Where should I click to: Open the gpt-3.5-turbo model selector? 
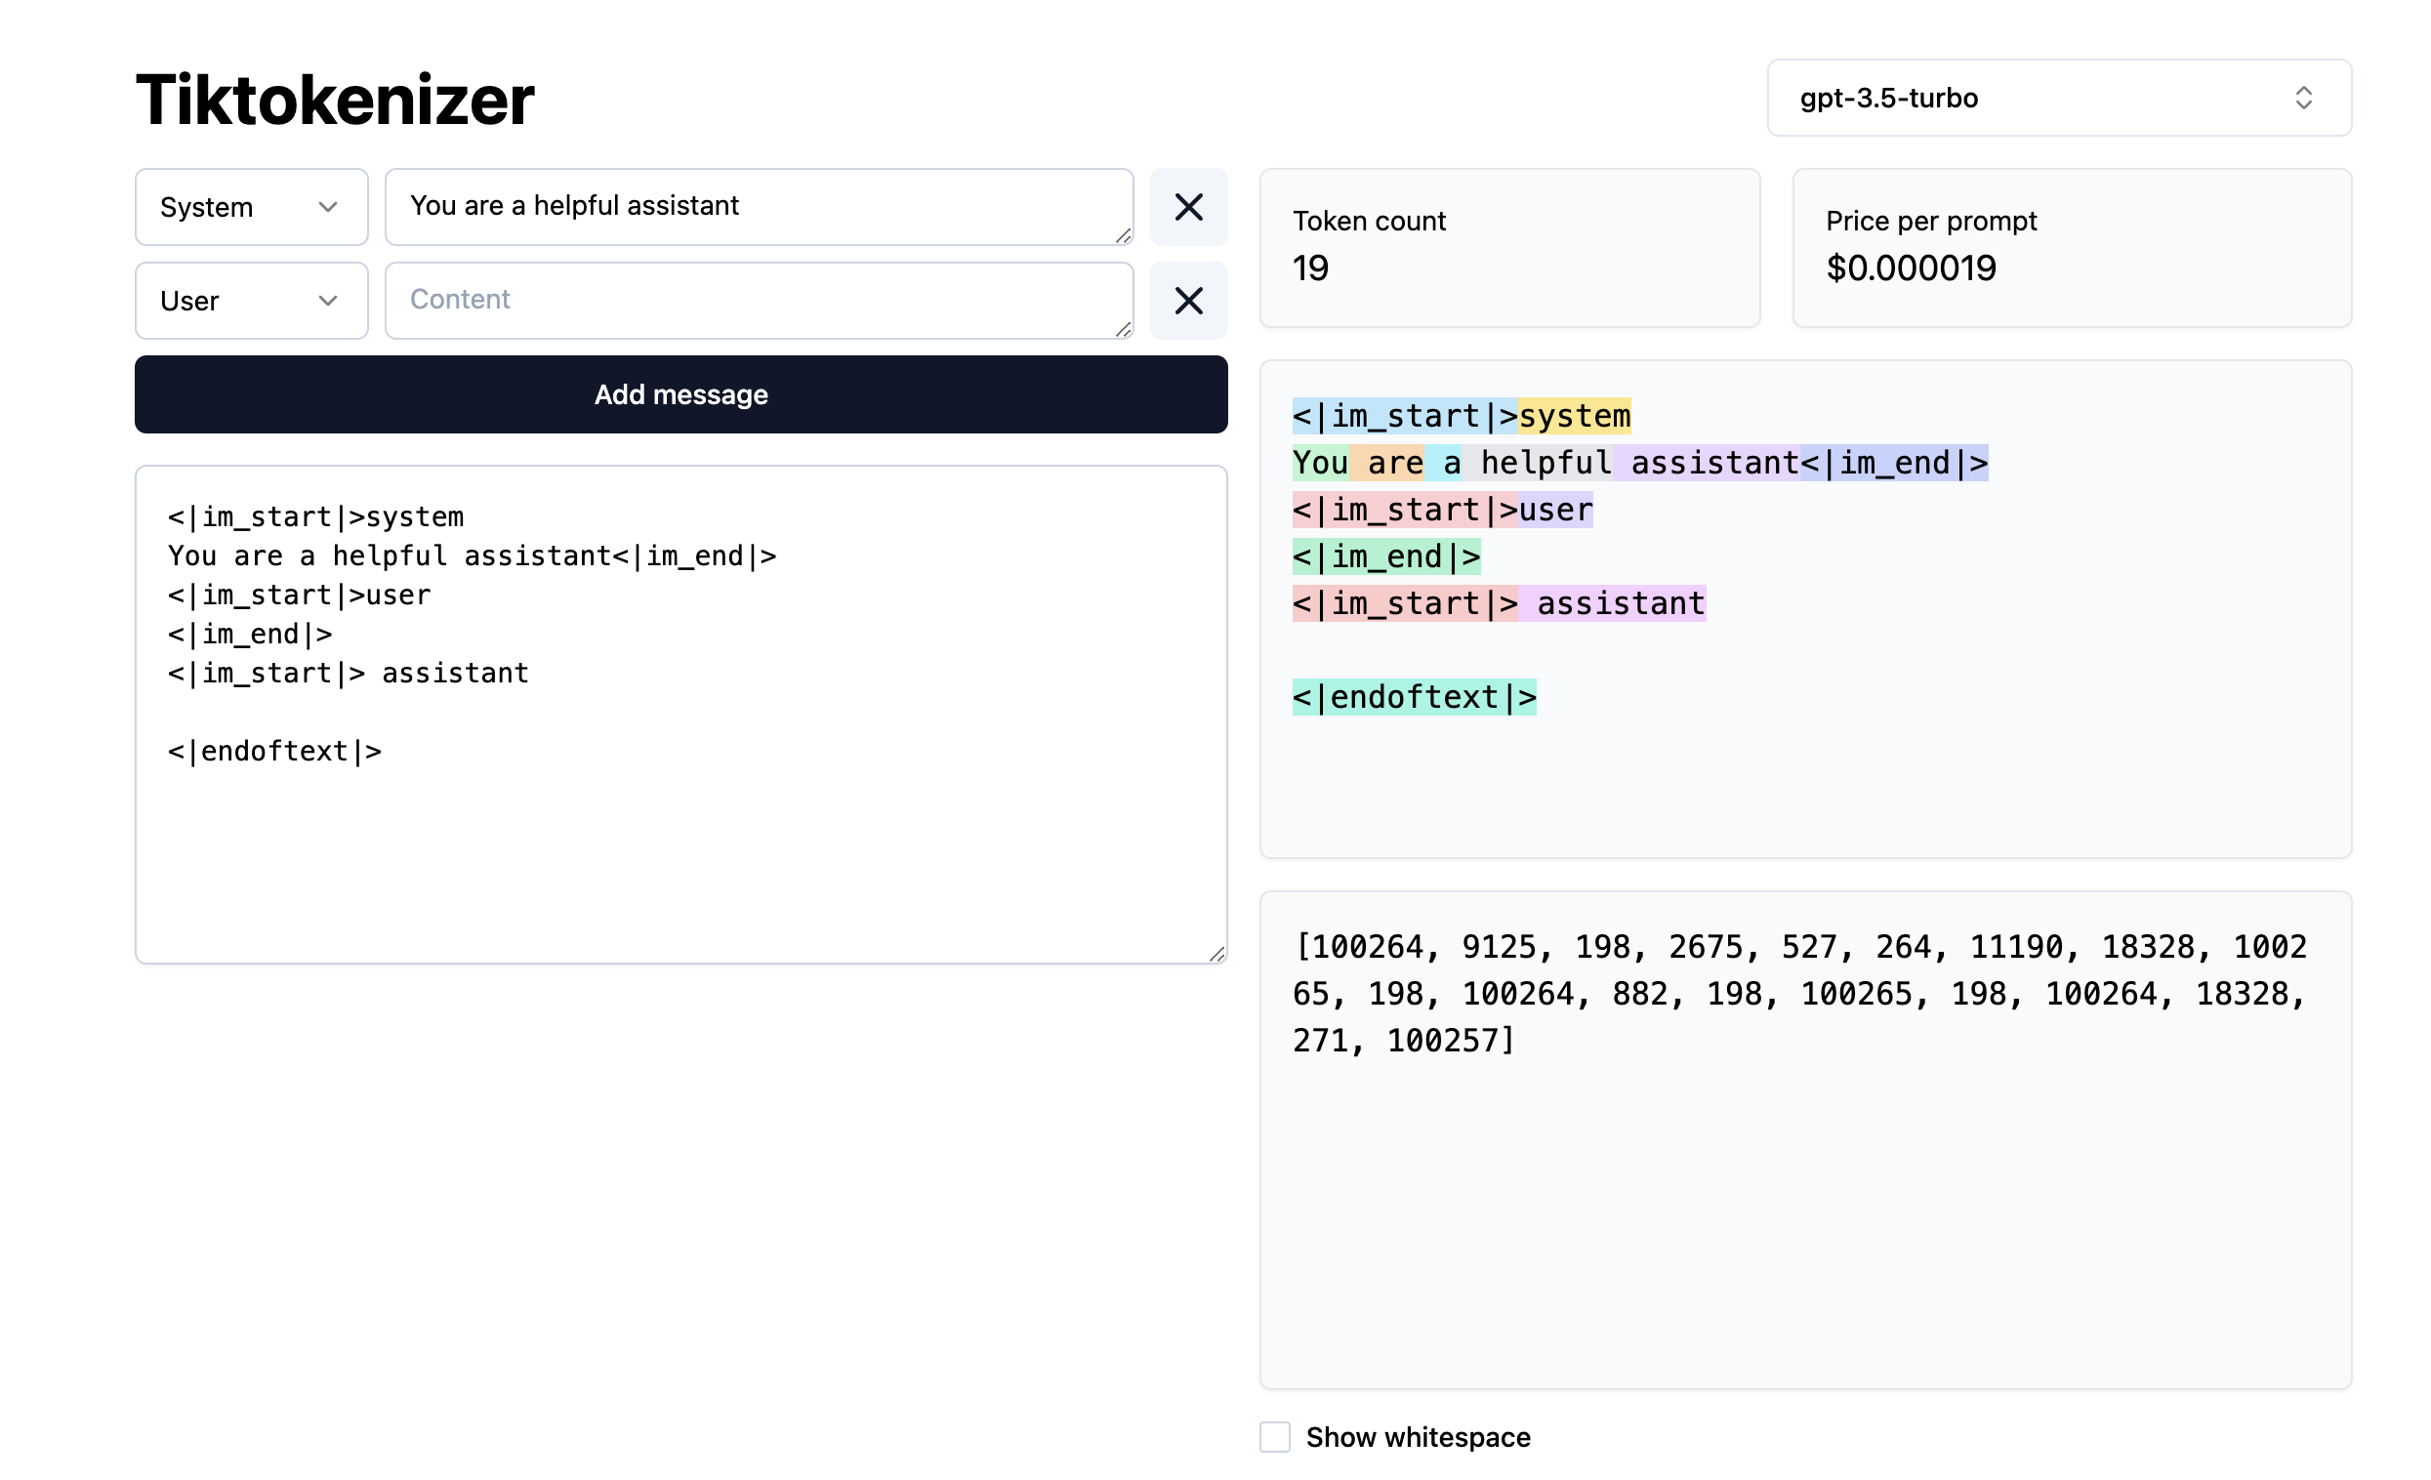pyautogui.click(x=2059, y=98)
